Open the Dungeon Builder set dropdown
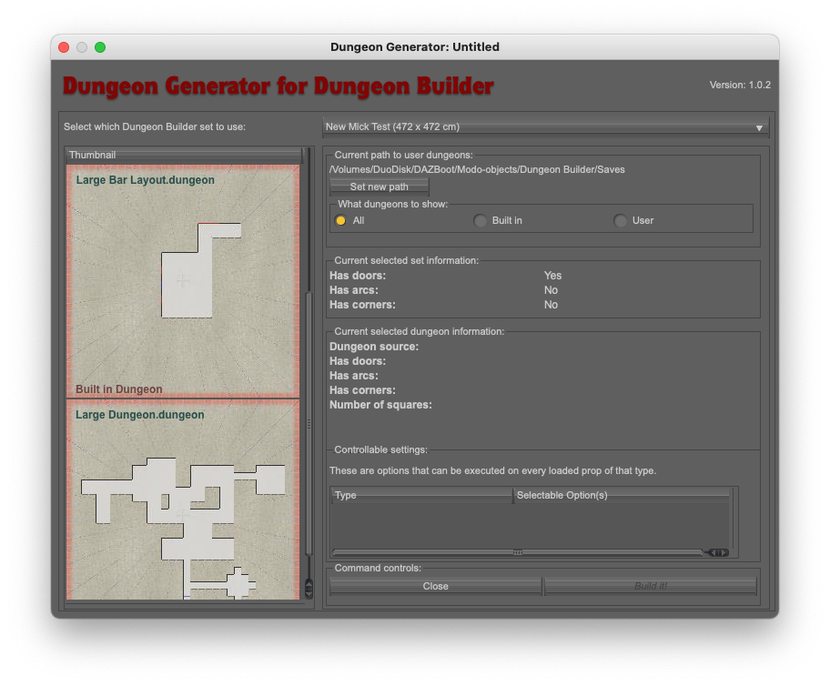This screenshot has height=686, width=830. (546, 127)
